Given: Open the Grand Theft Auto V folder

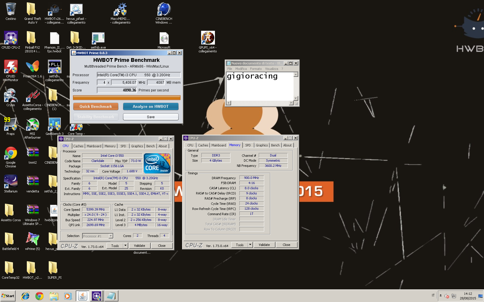Looking at the screenshot, I should (32, 13).
